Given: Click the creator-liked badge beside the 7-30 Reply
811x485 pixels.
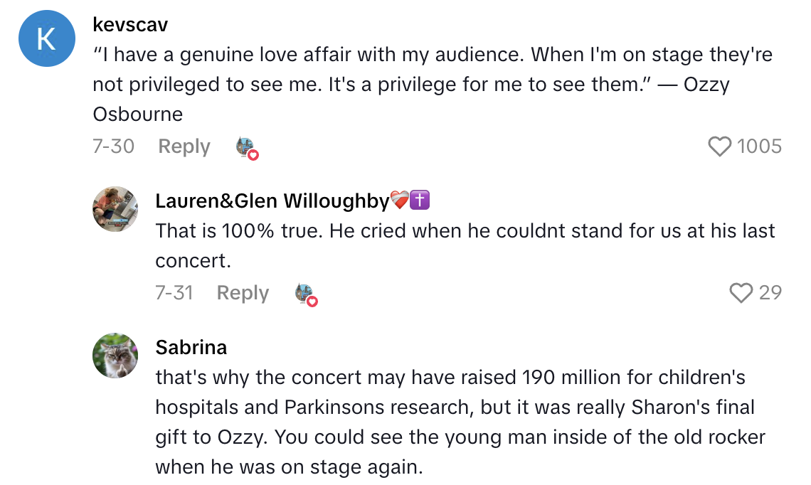Looking at the screenshot, I should (x=246, y=147).
